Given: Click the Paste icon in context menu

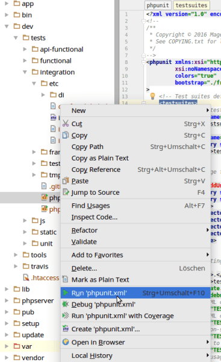Looking at the screenshot, I should [x=66, y=180].
